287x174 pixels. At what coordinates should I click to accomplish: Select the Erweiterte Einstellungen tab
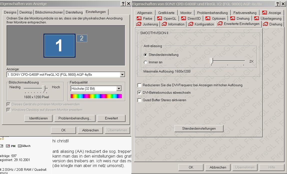[238, 24]
